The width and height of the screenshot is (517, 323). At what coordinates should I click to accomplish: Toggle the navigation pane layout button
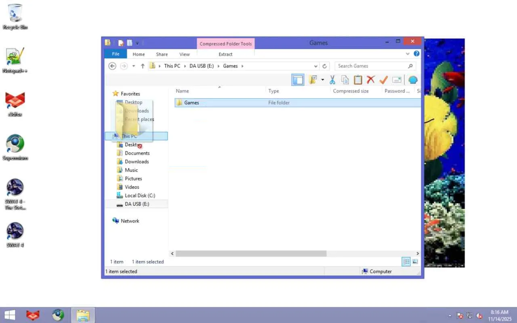coord(298,80)
